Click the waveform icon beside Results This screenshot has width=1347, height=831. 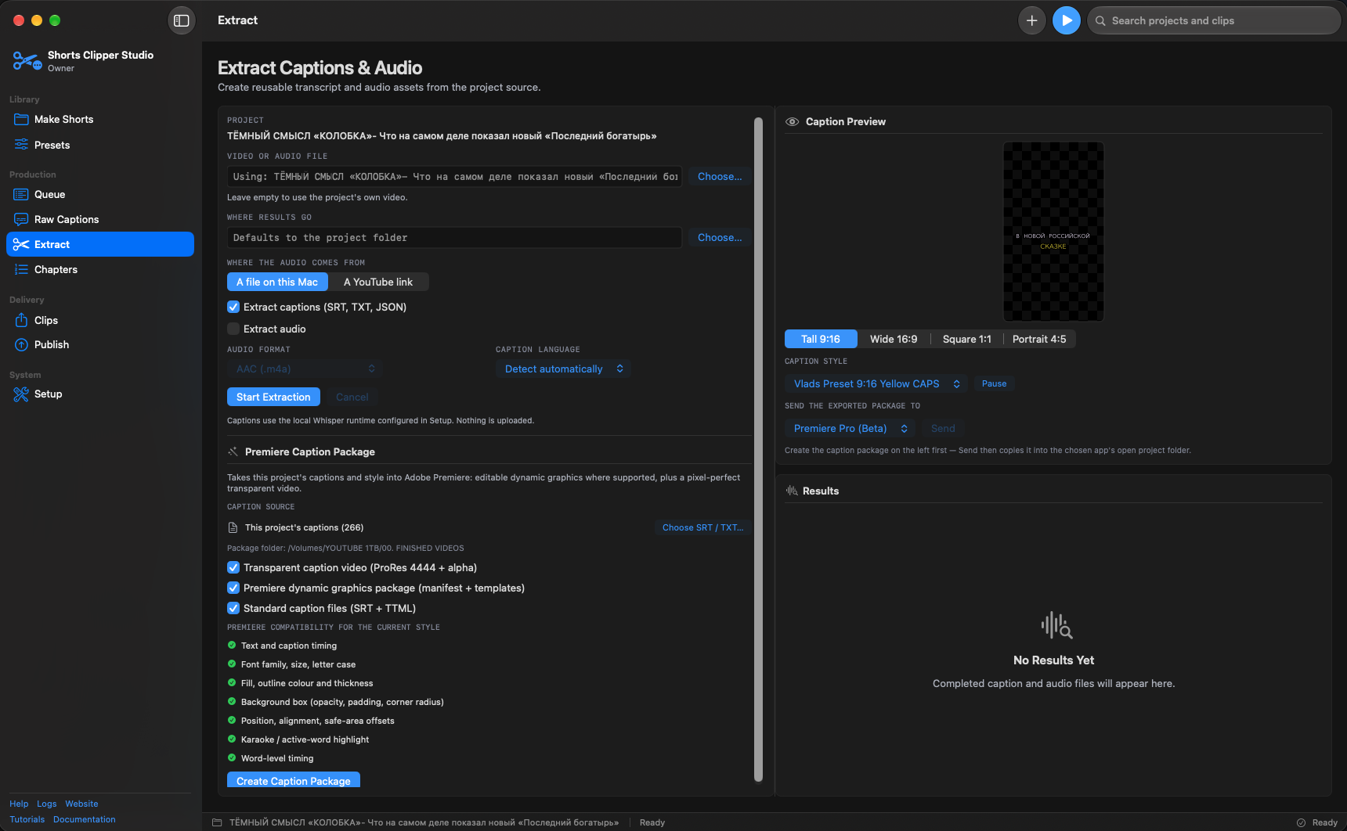tap(792, 491)
